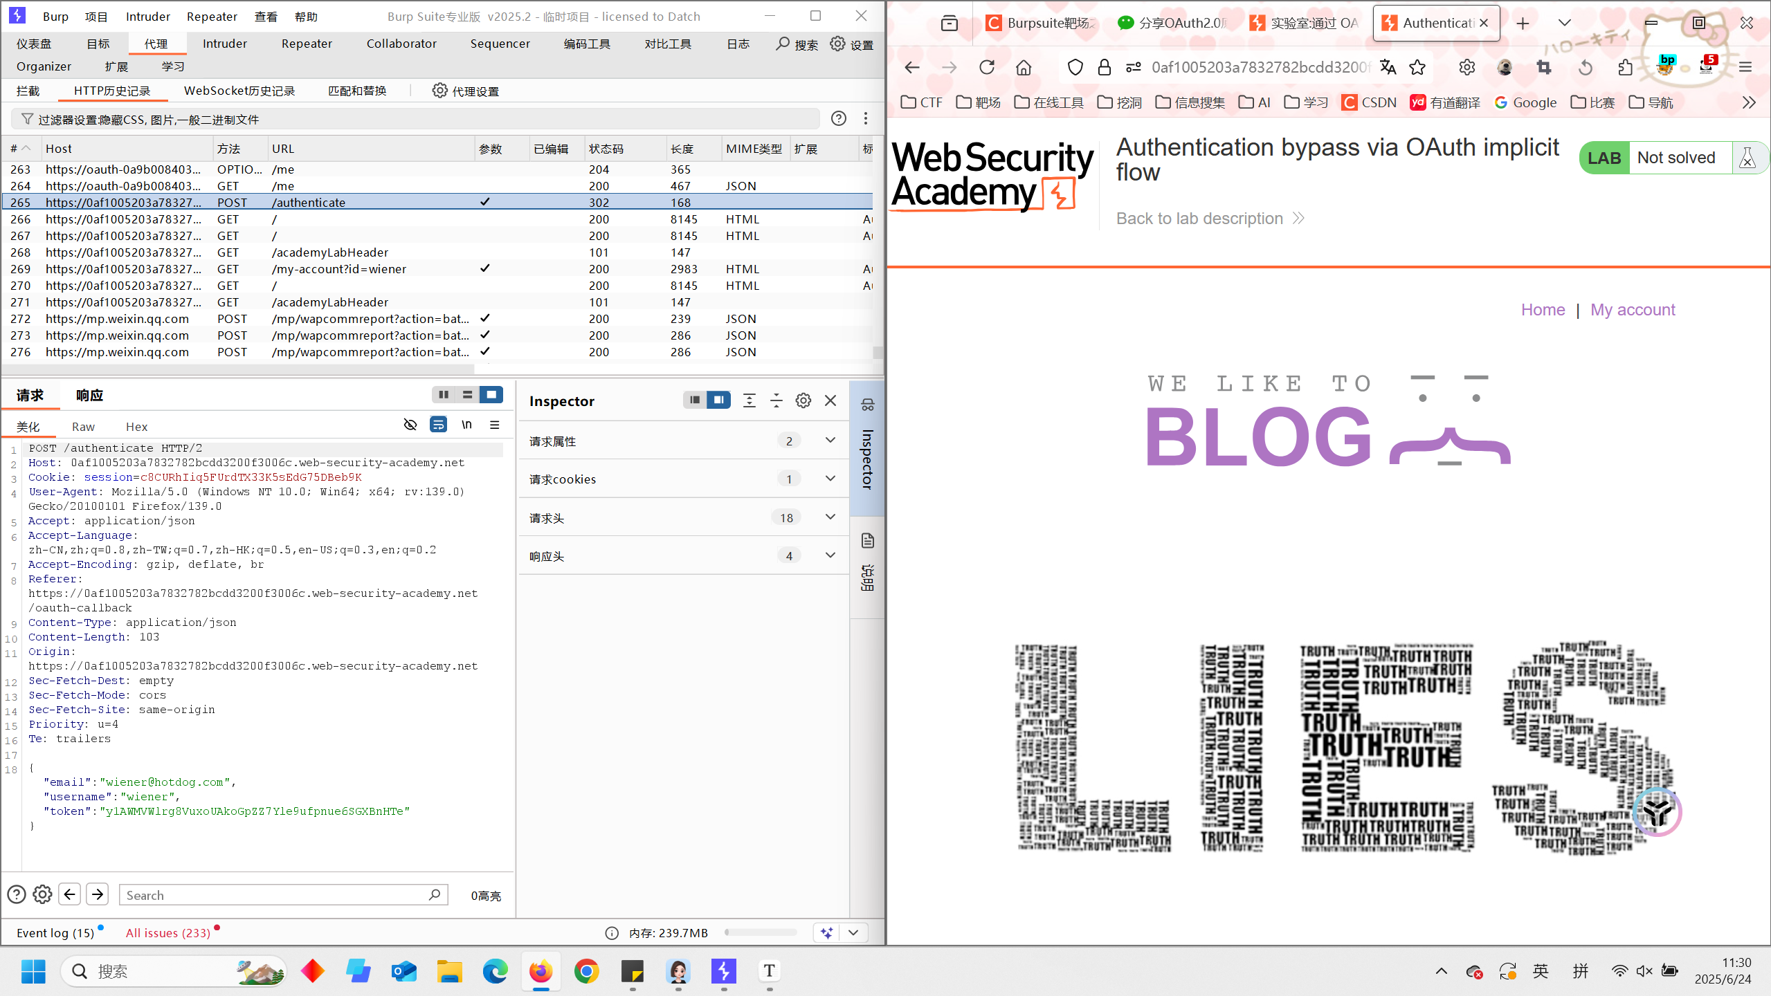Image resolution: width=1771 pixels, height=996 pixels.
Task: Open the proxy settings gear
Action: click(x=439, y=91)
